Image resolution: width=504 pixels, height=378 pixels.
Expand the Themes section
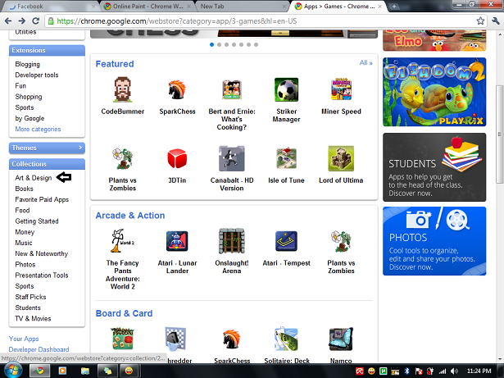(x=47, y=148)
